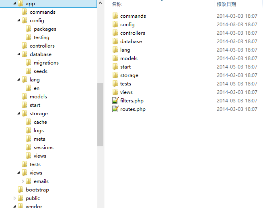Click filters.php file icon
The image size is (263, 208).
[x=115, y=100]
